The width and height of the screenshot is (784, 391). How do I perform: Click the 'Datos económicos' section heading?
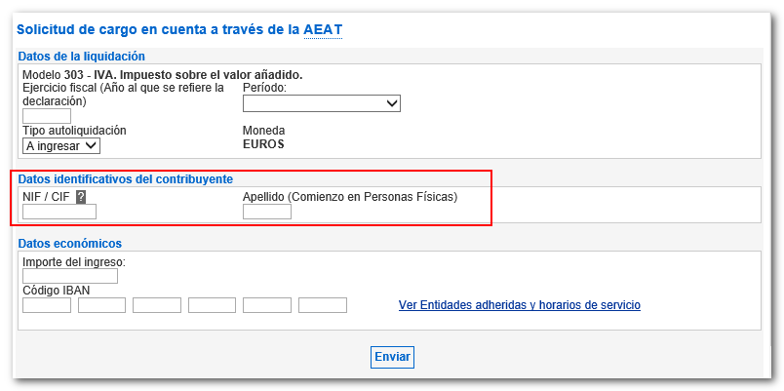(x=70, y=243)
